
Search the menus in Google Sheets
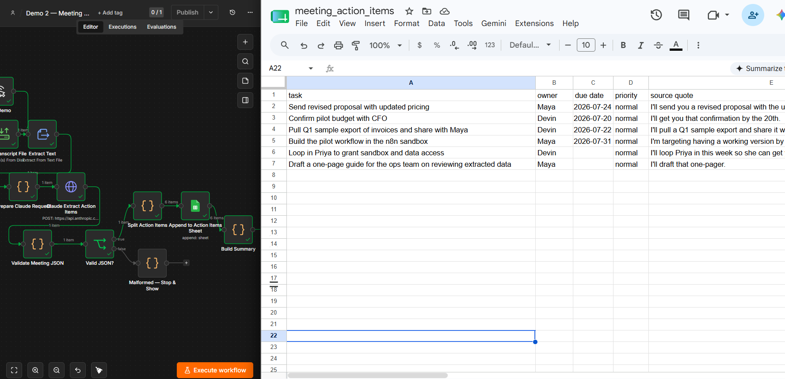[x=285, y=45]
